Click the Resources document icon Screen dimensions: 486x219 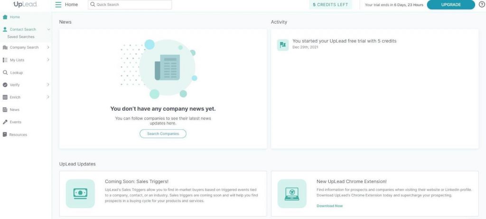[x=5, y=135]
